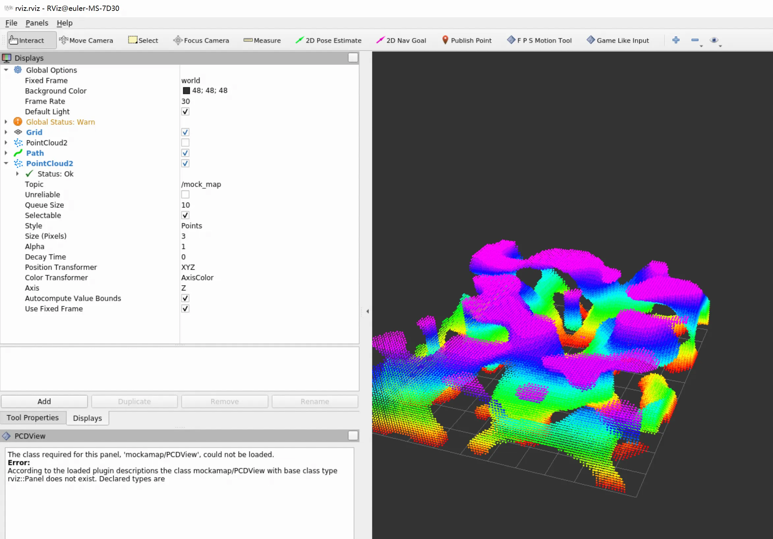This screenshot has height=539, width=773.
Task: Click the blue plus add-tool icon
Action: click(x=676, y=40)
